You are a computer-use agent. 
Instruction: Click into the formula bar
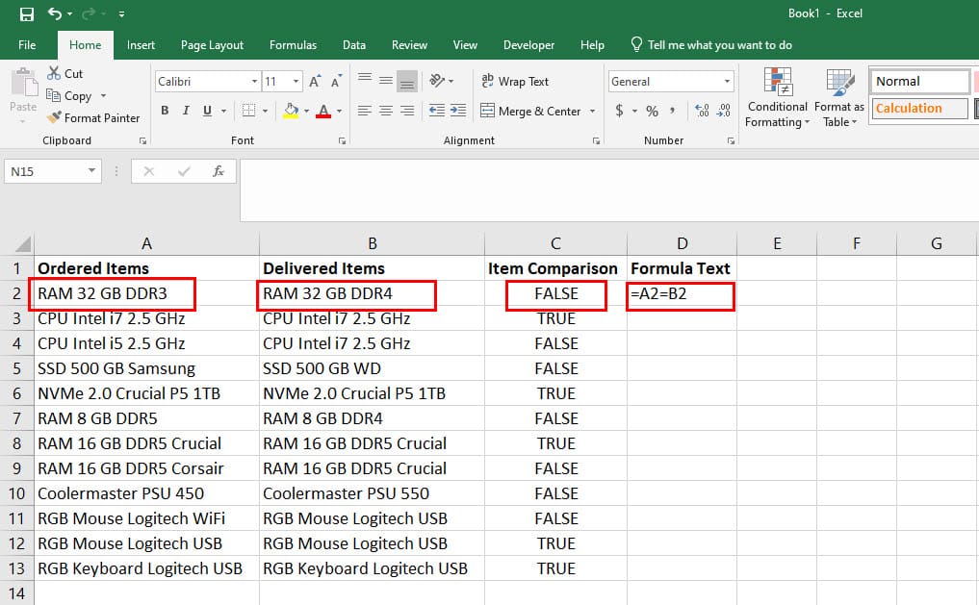[608, 190]
